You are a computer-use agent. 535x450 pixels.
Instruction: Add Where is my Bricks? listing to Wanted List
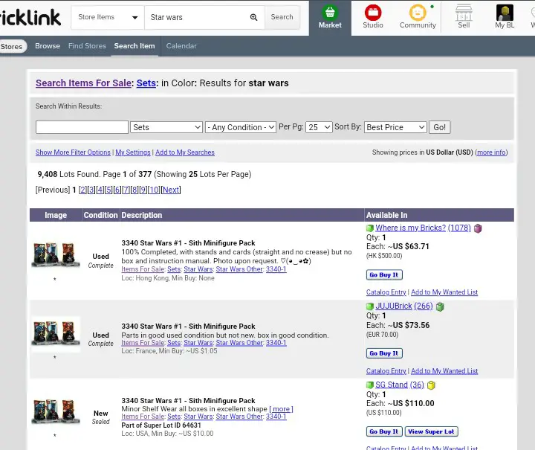pos(444,292)
